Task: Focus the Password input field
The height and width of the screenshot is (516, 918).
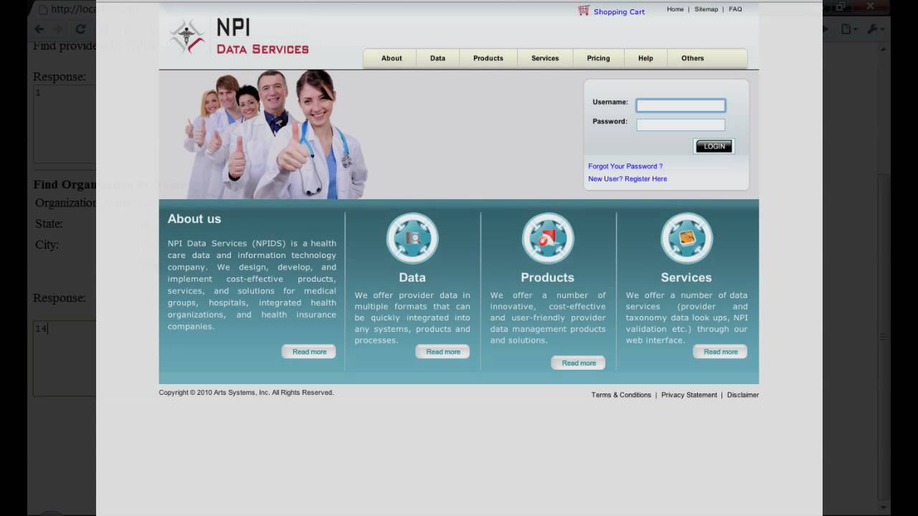Action: pyautogui.click(x=681, y=125)
